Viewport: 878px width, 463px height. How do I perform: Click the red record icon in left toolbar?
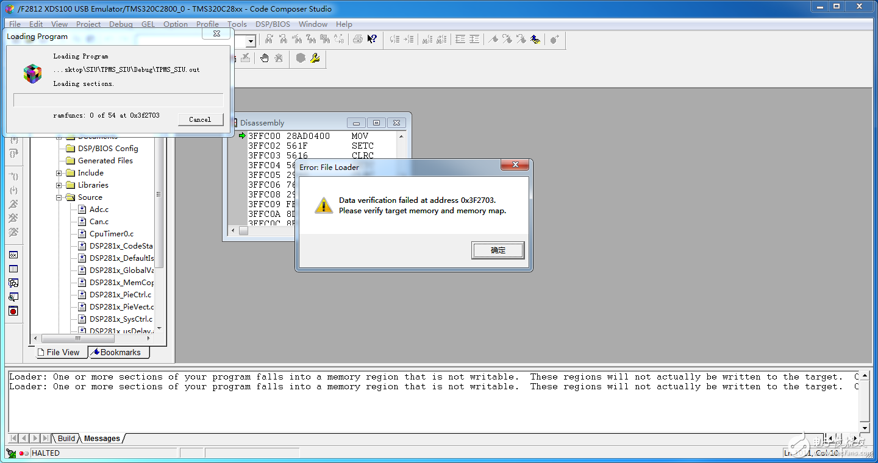[x=13, y=311]
